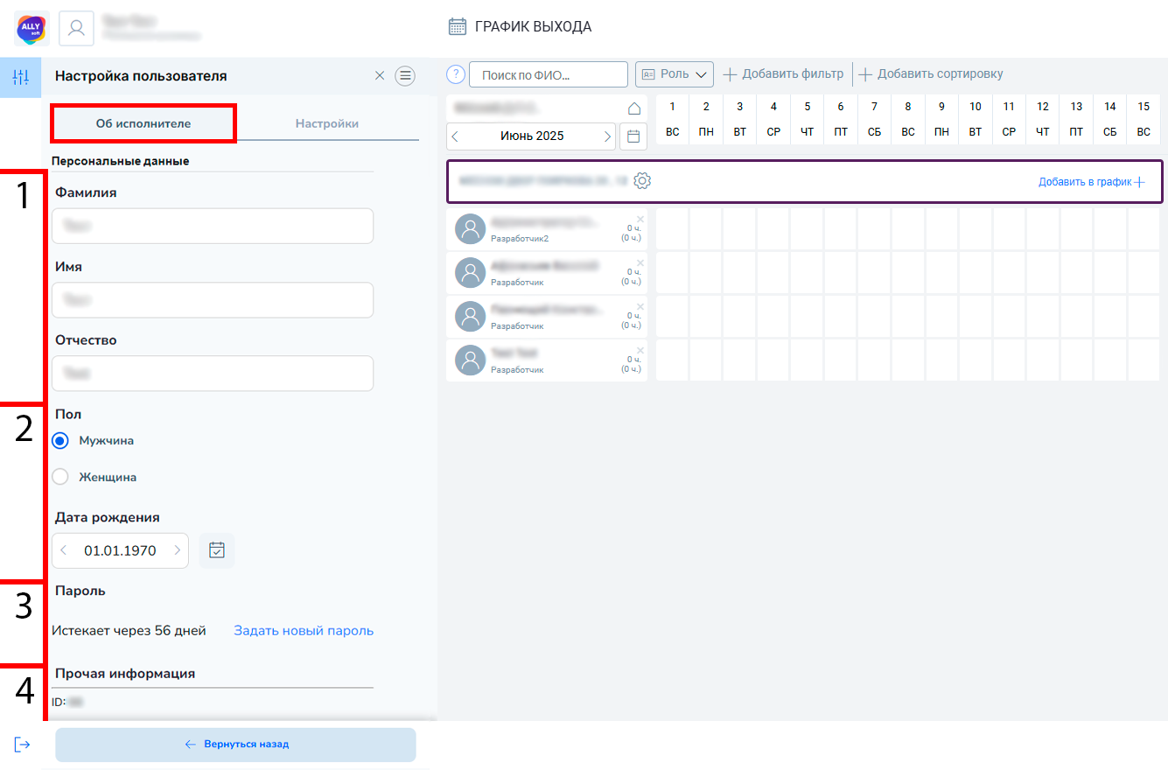Switch to the Настройки tab
This screenshot has width=1168, height=770.
click(x=326, y=123)
